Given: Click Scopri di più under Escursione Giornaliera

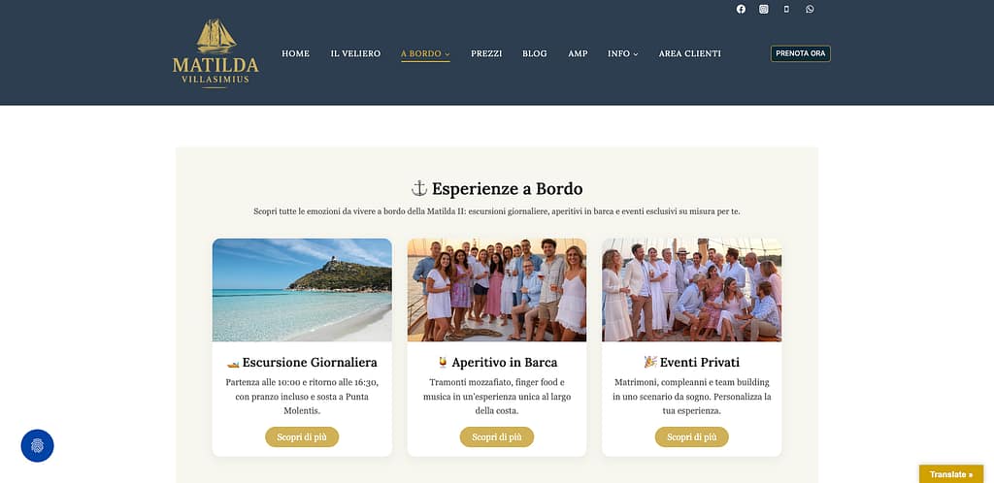Looking at the screenshot, I should point(302,436).
